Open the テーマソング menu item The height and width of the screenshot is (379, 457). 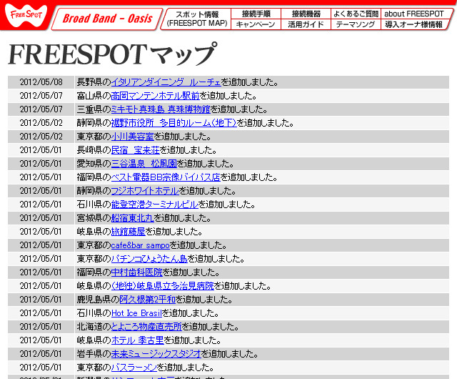356,24
